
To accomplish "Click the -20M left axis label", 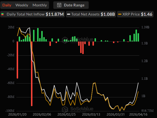I will tap(10, 55).
